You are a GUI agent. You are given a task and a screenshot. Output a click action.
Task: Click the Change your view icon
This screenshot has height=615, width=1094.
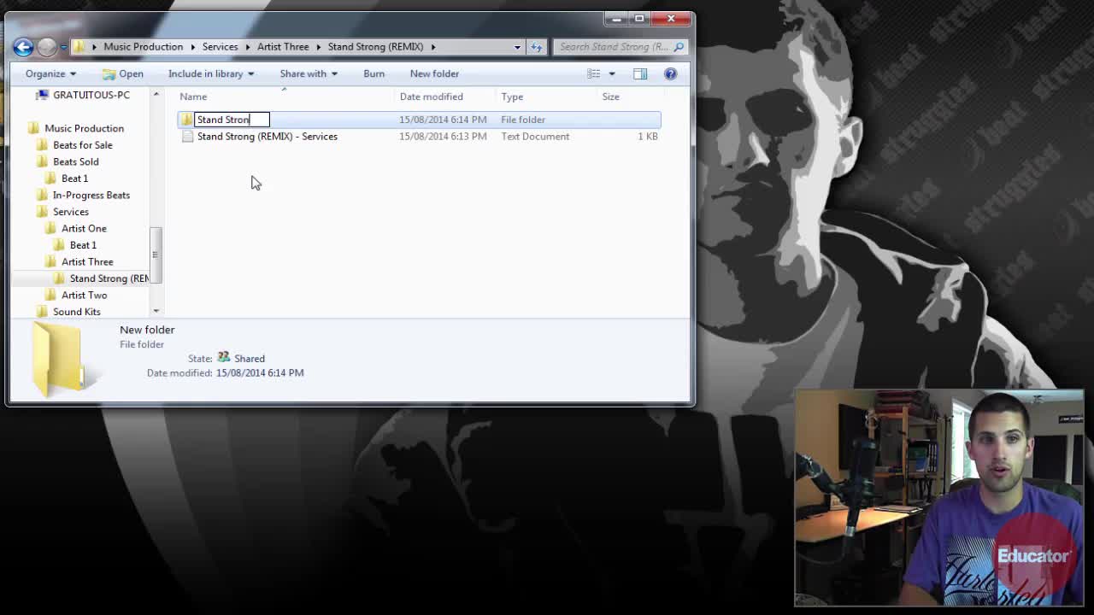(594, 74)
